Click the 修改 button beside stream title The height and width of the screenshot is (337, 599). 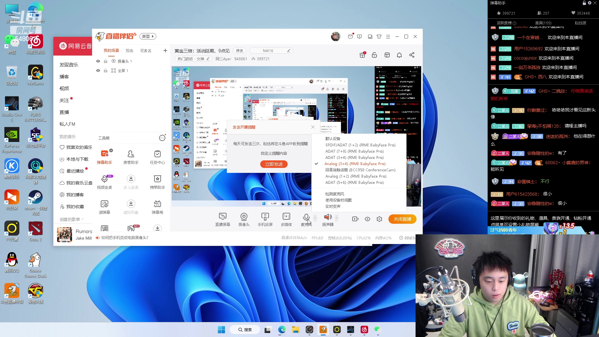pos(239,51)
